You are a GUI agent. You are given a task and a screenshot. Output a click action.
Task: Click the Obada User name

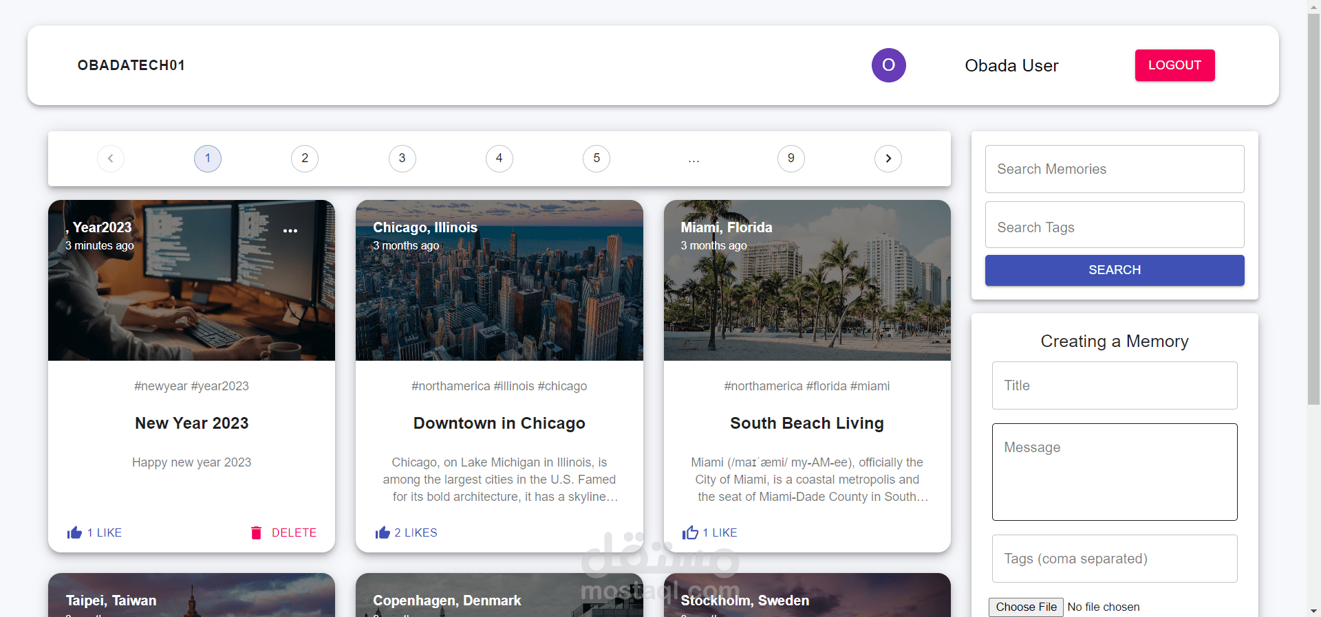(1011, 65)
